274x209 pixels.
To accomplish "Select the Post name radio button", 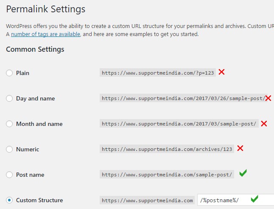I will (x=9, y=175).
